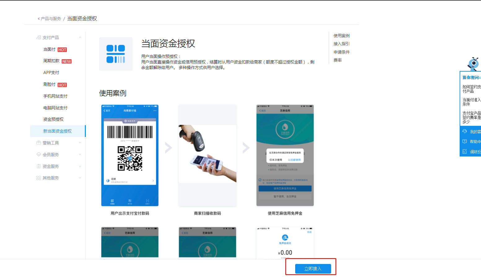Expand the 资金服务 group with its chevron
The width and height of the screenshot is (481, 277).
(80, 166)
